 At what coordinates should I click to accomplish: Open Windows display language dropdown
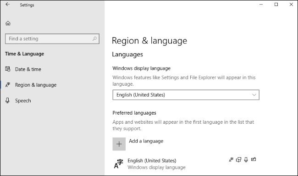click(186, 95)
